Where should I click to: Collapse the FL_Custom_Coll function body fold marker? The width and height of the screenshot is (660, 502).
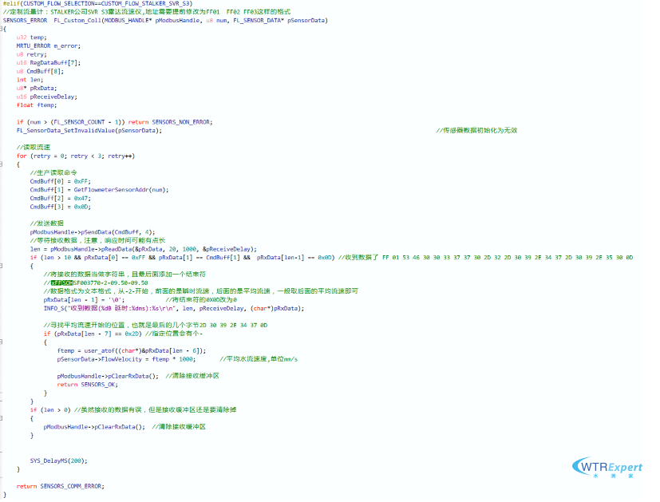[x=4, y=28]
